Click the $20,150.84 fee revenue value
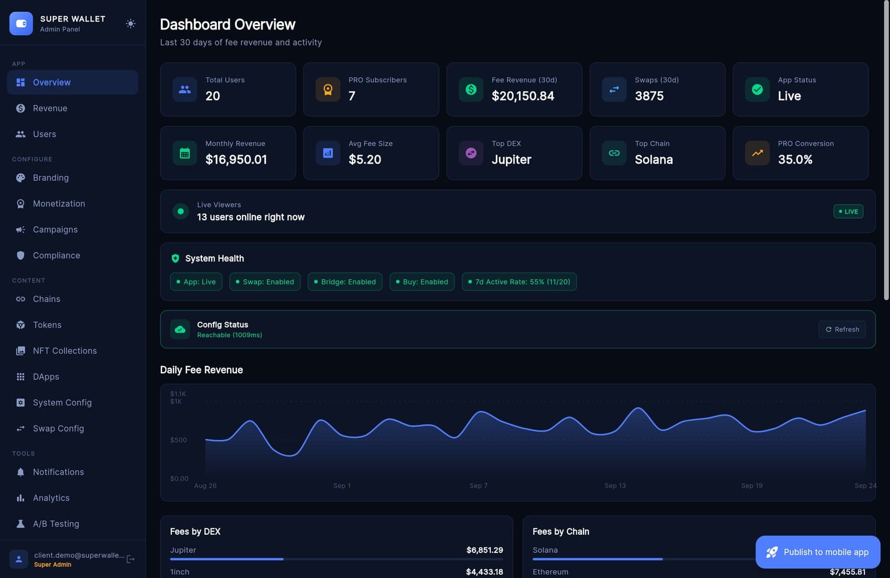This screenshot has height=578, width=890. 523,96
